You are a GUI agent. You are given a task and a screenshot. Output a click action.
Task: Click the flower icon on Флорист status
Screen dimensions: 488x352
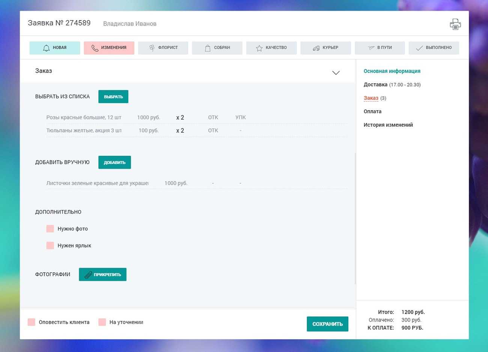tap(152, 48)
